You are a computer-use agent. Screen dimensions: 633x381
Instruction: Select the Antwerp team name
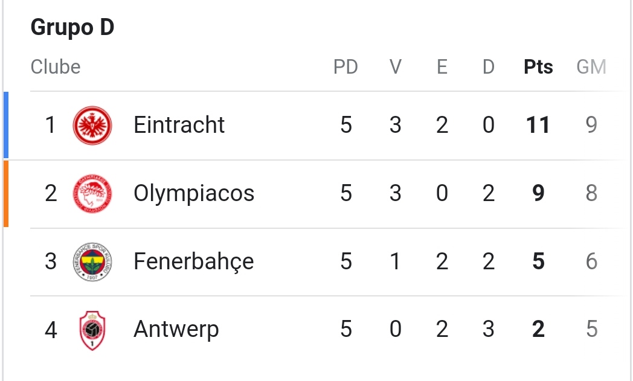point(176,330)
